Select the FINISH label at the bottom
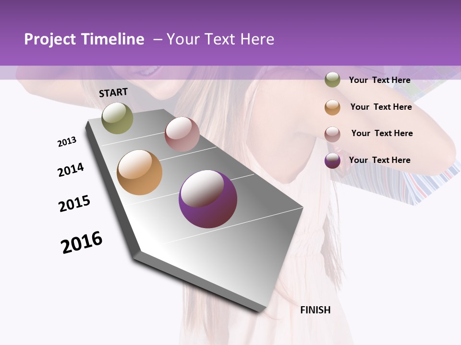Viewport: 461px width, 345px height. (315, 310)
